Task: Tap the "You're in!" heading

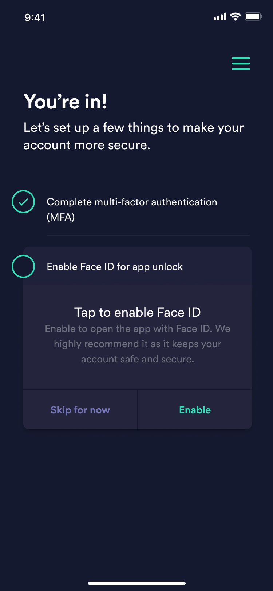Action: pyautogui.click(x=66, y=102)
